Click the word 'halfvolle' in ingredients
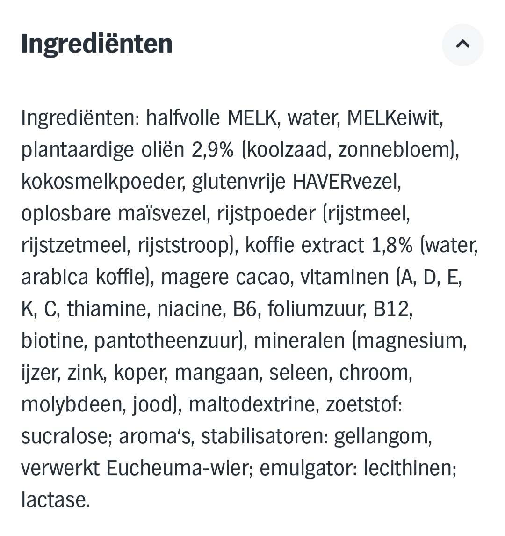Image resolution: width=505 pixels, height=536 pixels. (x=183, y=118)
